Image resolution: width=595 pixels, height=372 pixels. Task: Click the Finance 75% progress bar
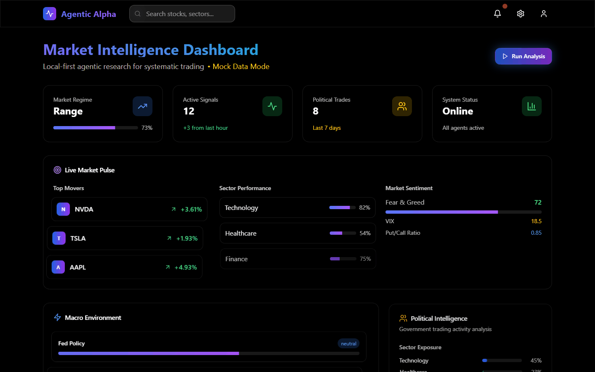pyautogui.click(x=343, y=259)
